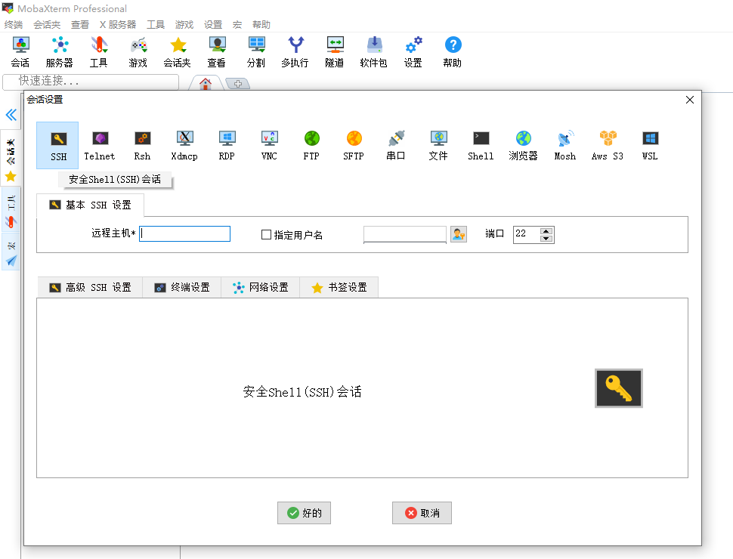Open the 工具 menu in menu bar
The height and width of the screenshot is (559, 733).
(x=156, y=25)
